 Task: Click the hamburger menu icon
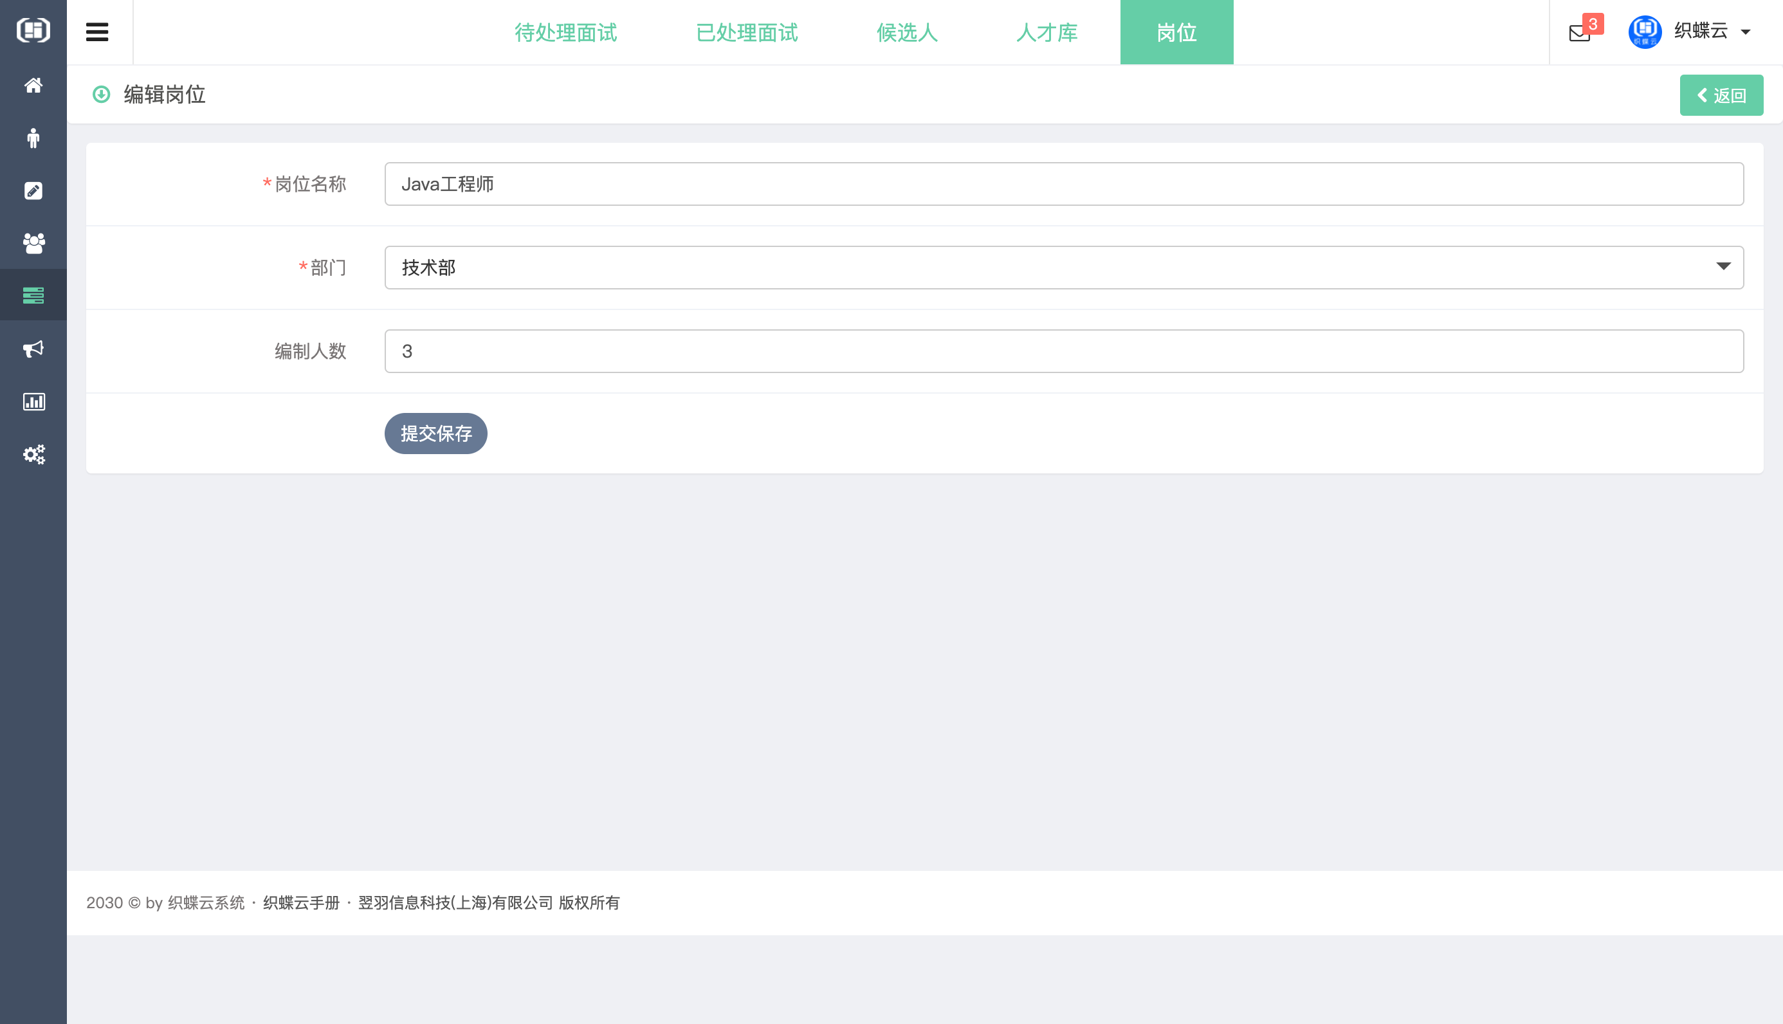(96, 31)
